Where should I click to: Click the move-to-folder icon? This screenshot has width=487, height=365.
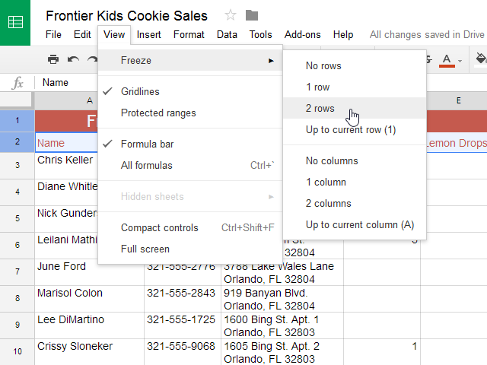tap(252, 15)
